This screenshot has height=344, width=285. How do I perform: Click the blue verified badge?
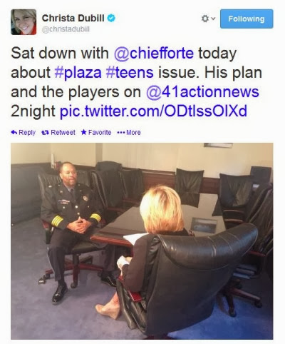click(x=111, y=18)
